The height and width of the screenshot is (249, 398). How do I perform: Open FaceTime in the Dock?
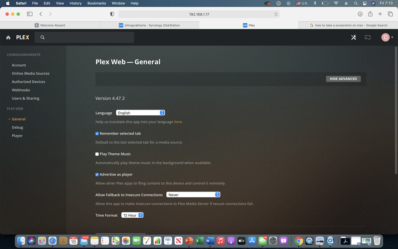pyautogui.click(x=136, y=241)
